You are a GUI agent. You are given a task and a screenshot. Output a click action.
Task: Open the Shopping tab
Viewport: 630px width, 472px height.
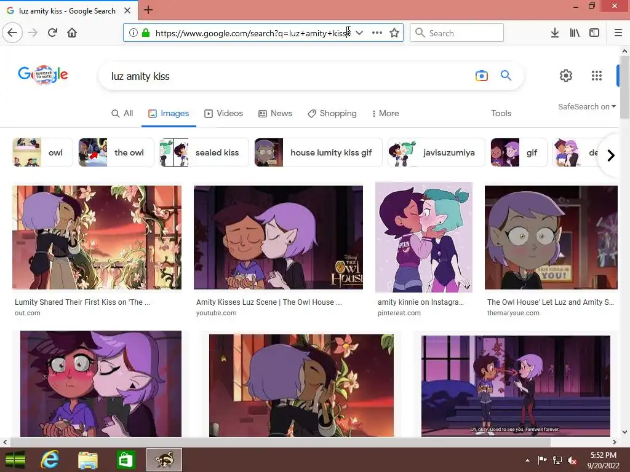[332, 114]
